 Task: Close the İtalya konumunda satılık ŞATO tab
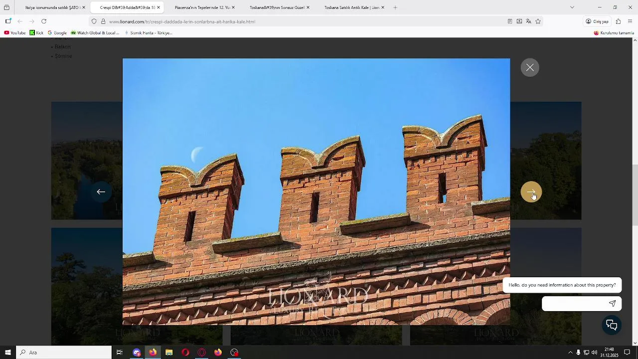(x=84, y=7)
